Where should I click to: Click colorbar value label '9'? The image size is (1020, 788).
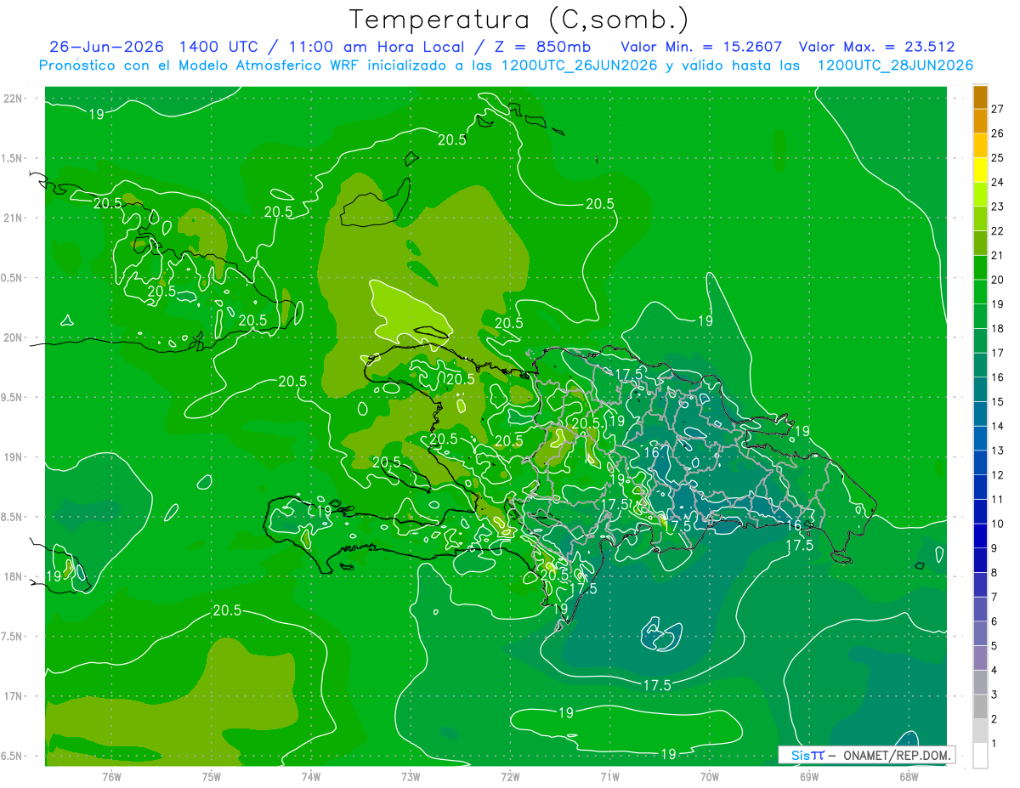994,548
